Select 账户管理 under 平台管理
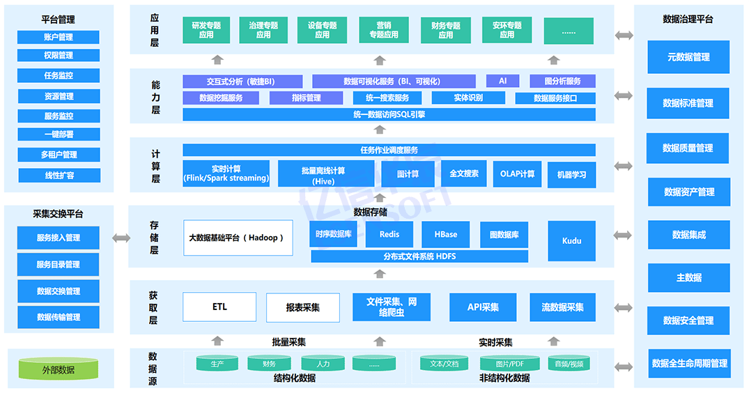 pyautogui.click(x=59, y=37)
